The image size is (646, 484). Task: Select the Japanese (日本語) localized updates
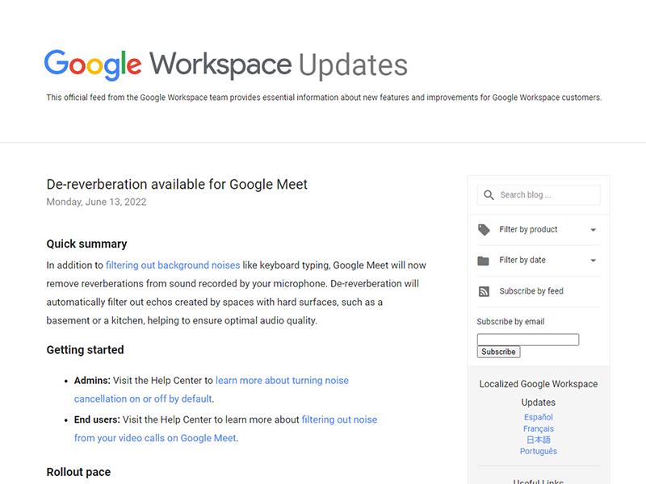[539, 440]
